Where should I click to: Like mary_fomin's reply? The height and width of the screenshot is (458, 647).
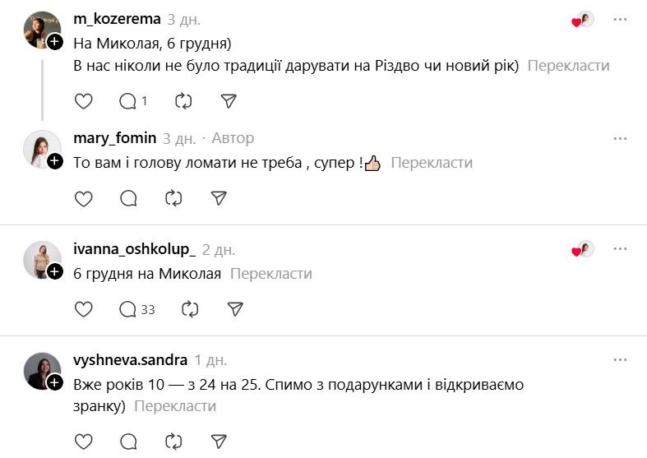84,198
